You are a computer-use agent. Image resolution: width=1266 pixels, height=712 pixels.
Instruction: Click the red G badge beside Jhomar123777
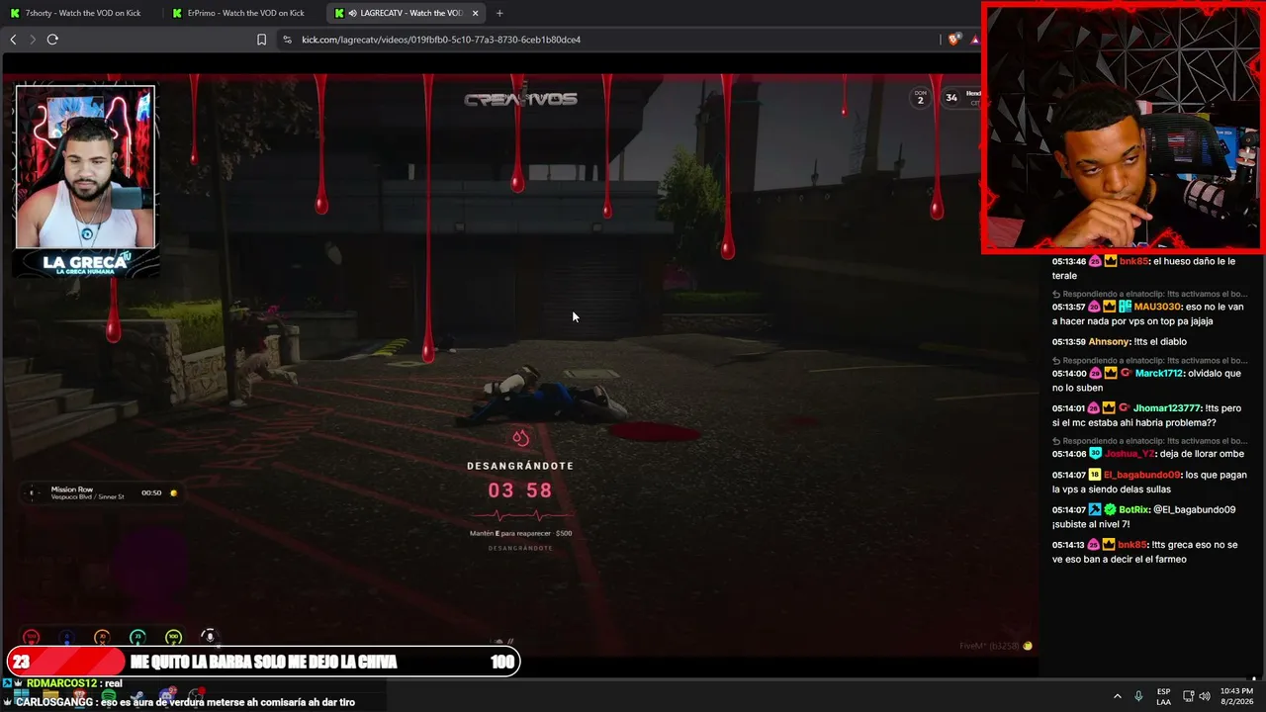point(1126,407)
